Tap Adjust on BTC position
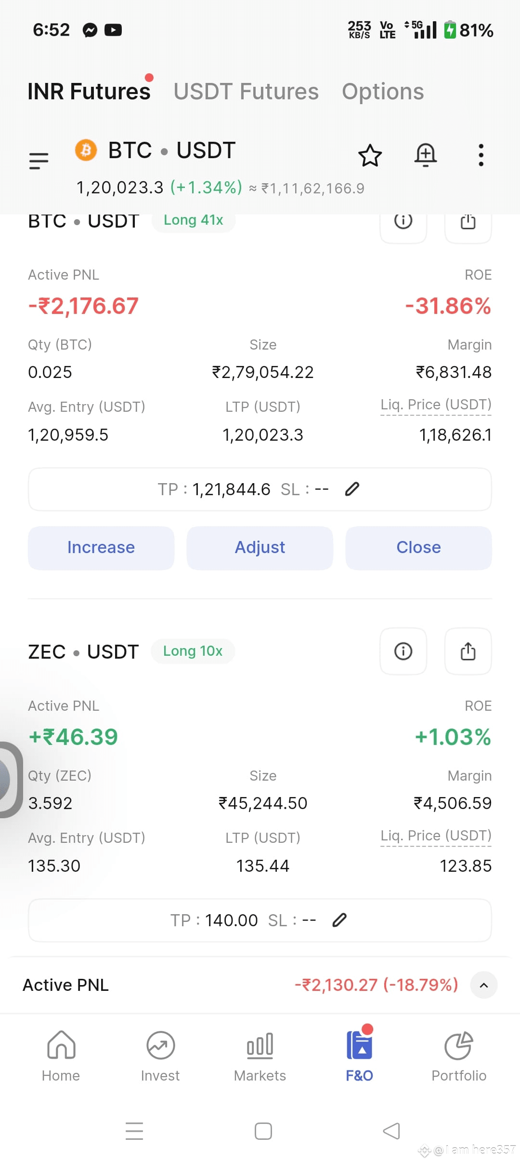 [x=260, y=548]
